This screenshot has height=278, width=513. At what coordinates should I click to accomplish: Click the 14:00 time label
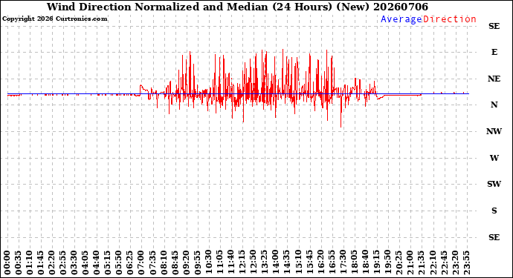277,263
